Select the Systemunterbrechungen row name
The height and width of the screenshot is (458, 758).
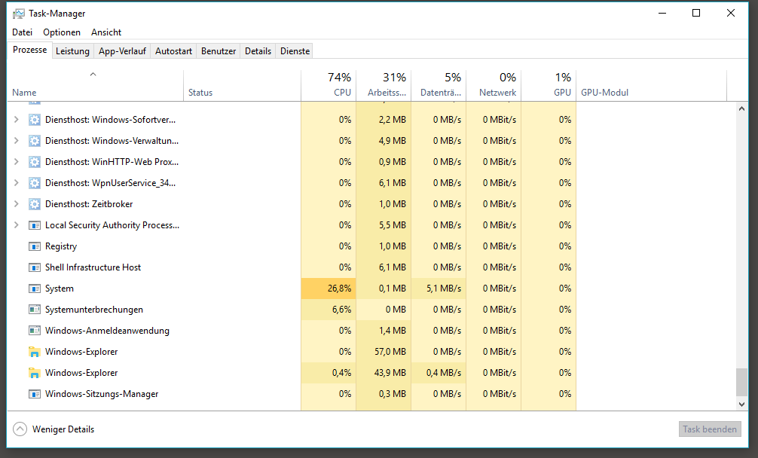pos(93,310)
